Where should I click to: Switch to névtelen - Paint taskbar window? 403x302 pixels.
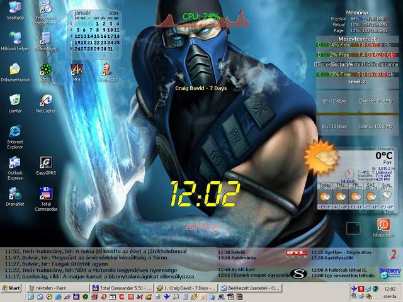pyautogui.click(x=58, y=288)
